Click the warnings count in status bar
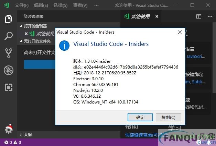The image size is (216, 146). [x=17, y=143]
